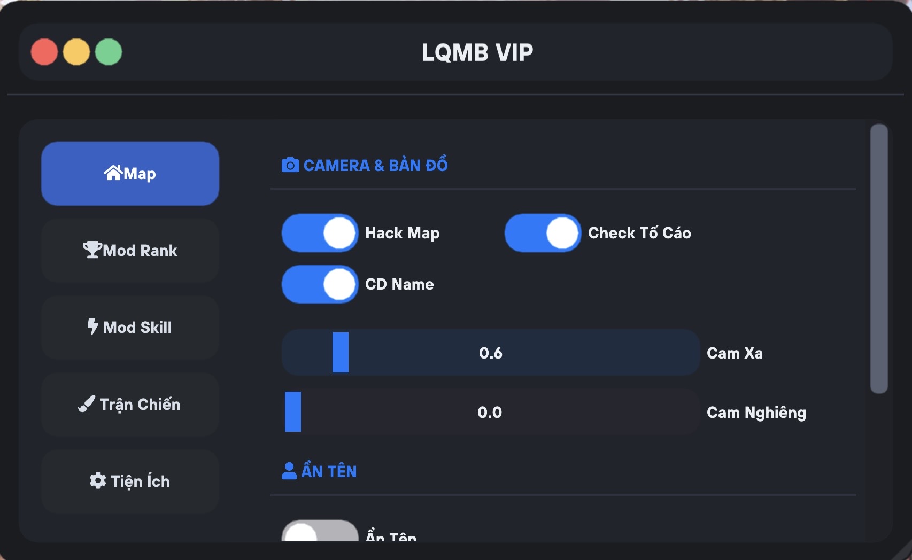Click the yellow minimize window button
The width and height of the screenshot is (912, 560).
(76, 52)
